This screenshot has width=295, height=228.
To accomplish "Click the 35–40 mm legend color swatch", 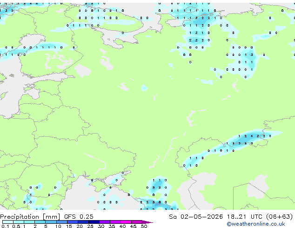I will [115, 222].
